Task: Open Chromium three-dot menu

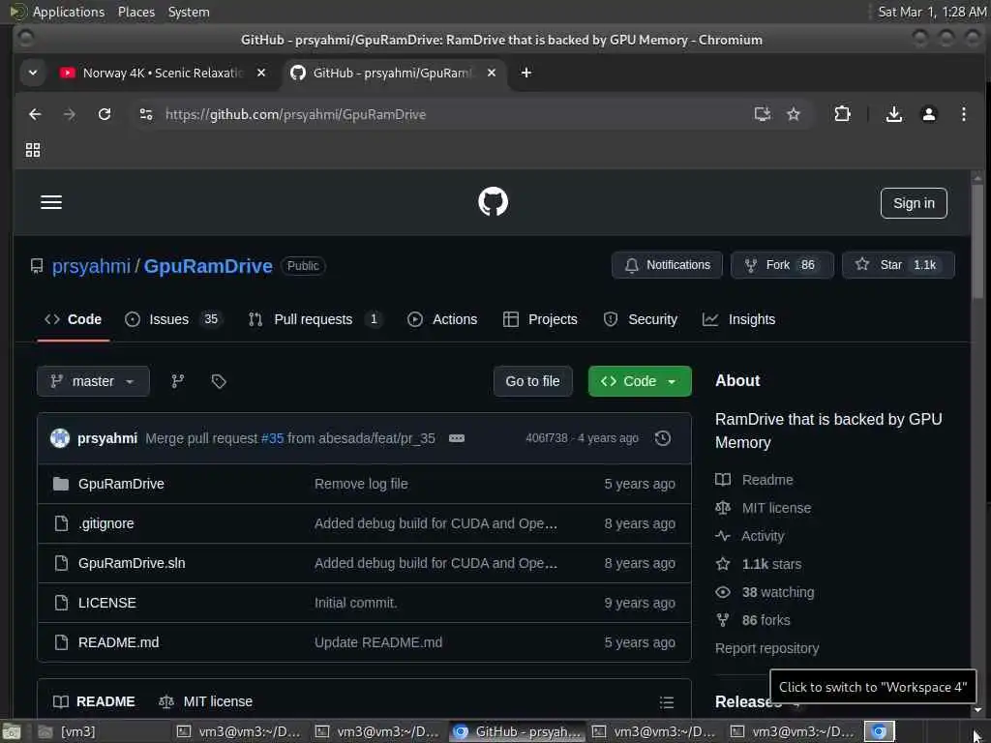Action: coord(963,114)
